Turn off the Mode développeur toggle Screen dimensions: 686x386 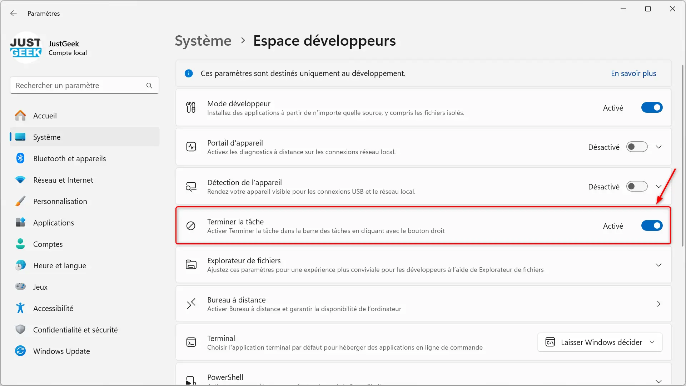tap(652, 107)
